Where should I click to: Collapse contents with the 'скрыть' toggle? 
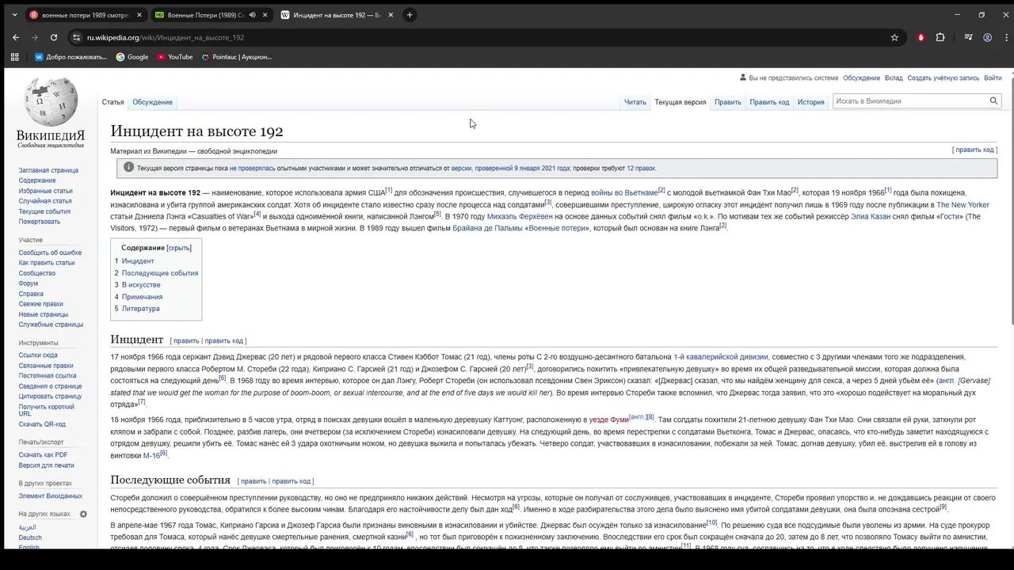click(x=179, y=248)
